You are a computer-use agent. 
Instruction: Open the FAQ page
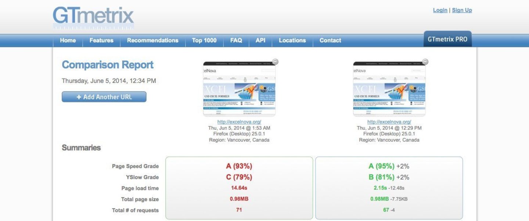236,40
